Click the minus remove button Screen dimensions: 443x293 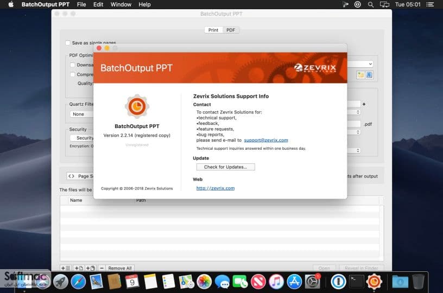102,268
